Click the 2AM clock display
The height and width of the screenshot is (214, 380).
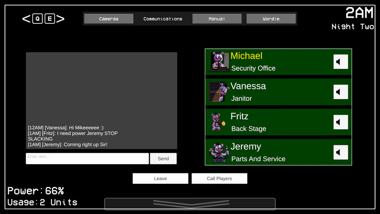359,13
